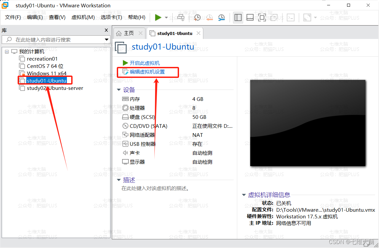Open the 选项卡(T) menu
Image resolution: width=379 pixels, height=248 pixels.
(x=111, y=17)
